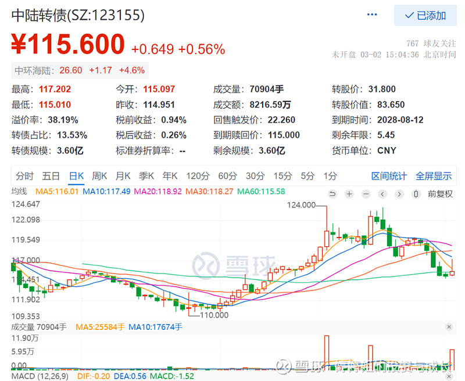The width and height of the screenshot is (465, 381).
Task: Click the DIF:-0.20 value
Action: (x=94, y=376)
